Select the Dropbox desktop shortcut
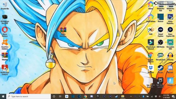 click(151, 69)
